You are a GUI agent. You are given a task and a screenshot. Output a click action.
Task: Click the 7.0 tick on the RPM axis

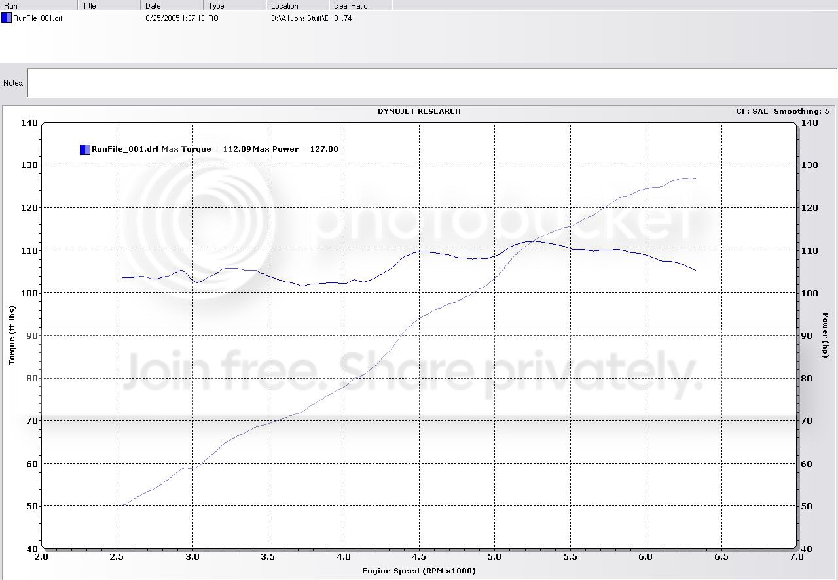[x=797, y=557]
